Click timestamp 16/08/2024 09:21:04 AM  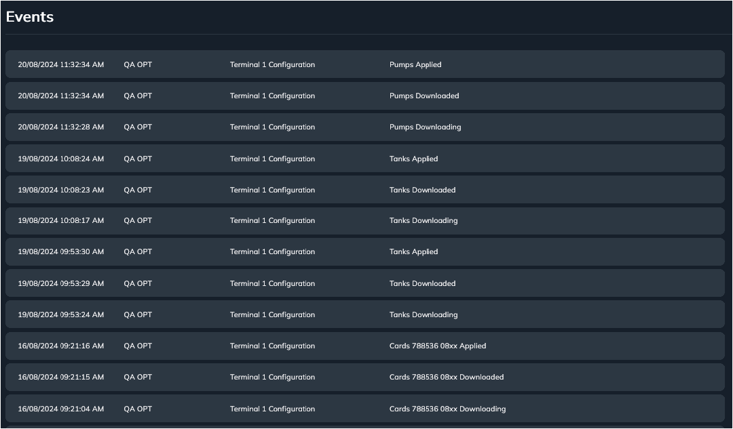61,409
